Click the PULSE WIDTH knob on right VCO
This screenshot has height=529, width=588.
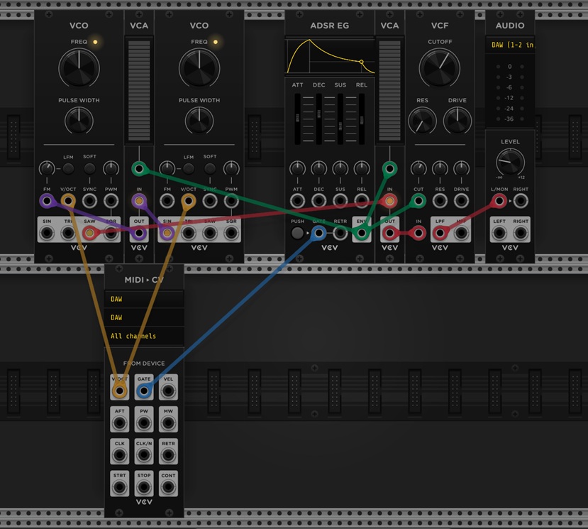199,121
